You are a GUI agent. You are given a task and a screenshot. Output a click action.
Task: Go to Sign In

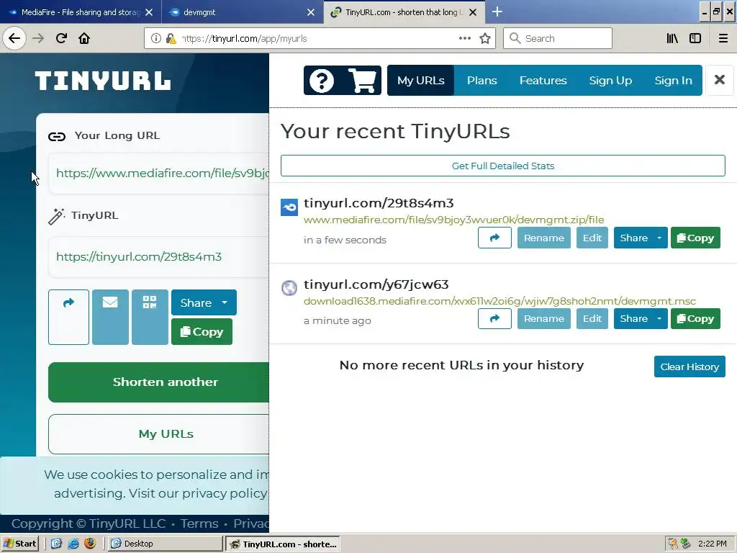click(x=673, y=81)
